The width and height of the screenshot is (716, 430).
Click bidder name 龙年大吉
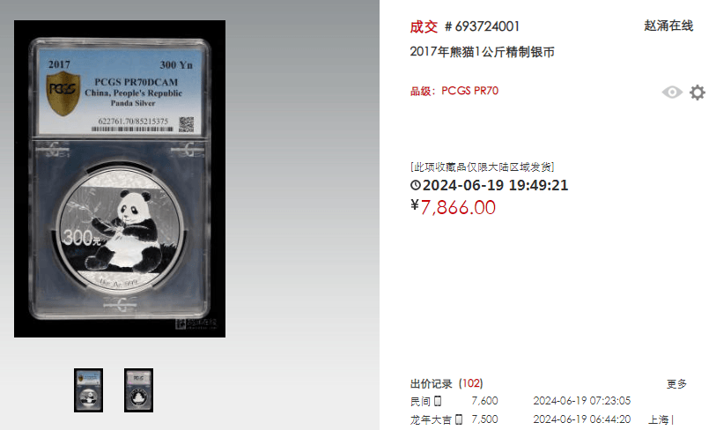click(431, 419)
